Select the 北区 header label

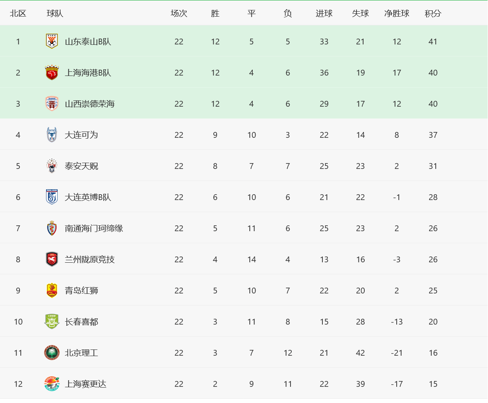pos(18,13)
